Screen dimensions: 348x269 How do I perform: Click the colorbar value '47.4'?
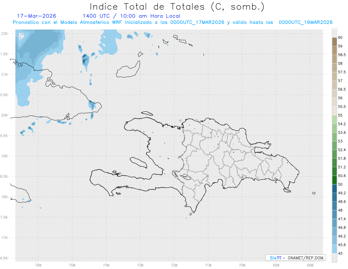(342, 219)
